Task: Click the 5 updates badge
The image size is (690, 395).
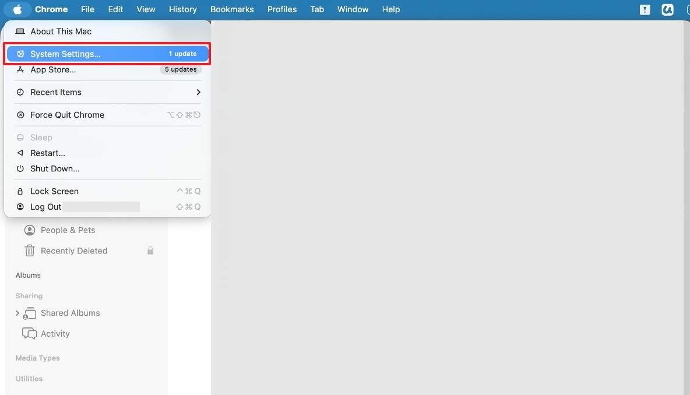Action: coord(181,69)
